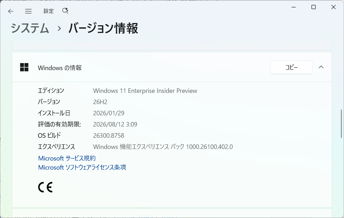Viewport: 344px width, 218px height.
Task: Collapse the Windows の情報 section
Action: coord(321,67)
